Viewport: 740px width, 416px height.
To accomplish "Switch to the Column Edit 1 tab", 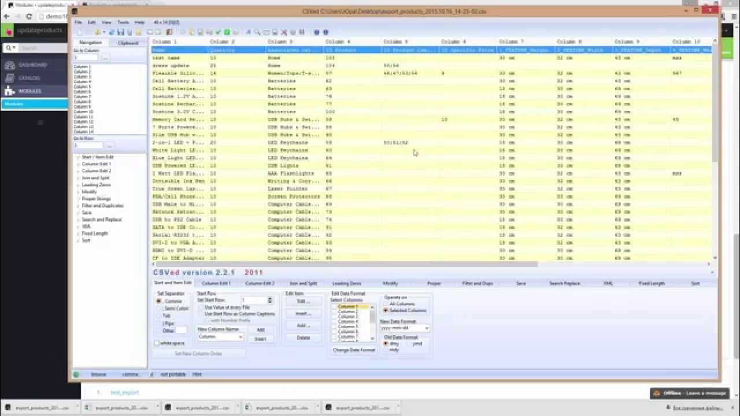I will pos(216,284).
